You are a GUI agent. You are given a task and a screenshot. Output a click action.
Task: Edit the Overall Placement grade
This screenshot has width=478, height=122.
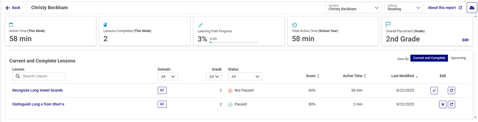tap(465, 40)
